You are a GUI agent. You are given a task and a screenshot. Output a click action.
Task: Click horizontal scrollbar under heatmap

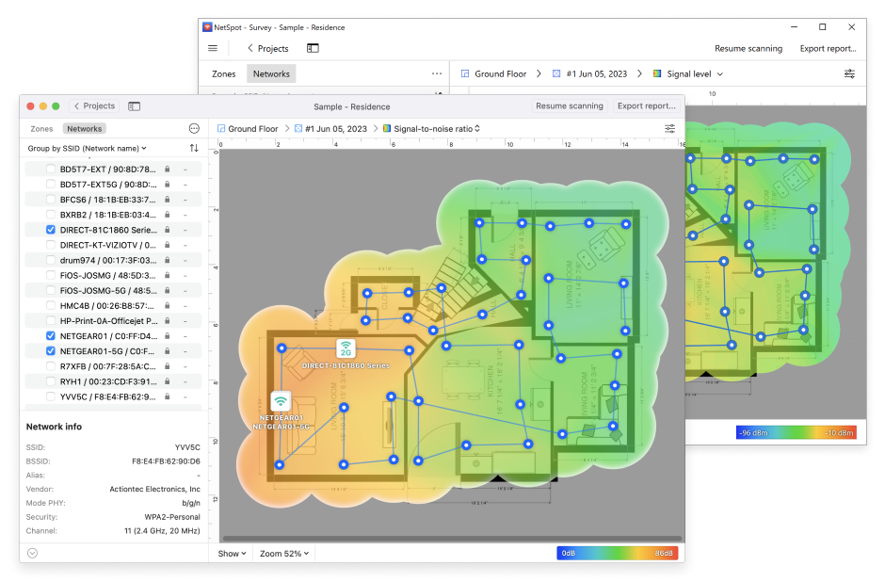[452, 539]
